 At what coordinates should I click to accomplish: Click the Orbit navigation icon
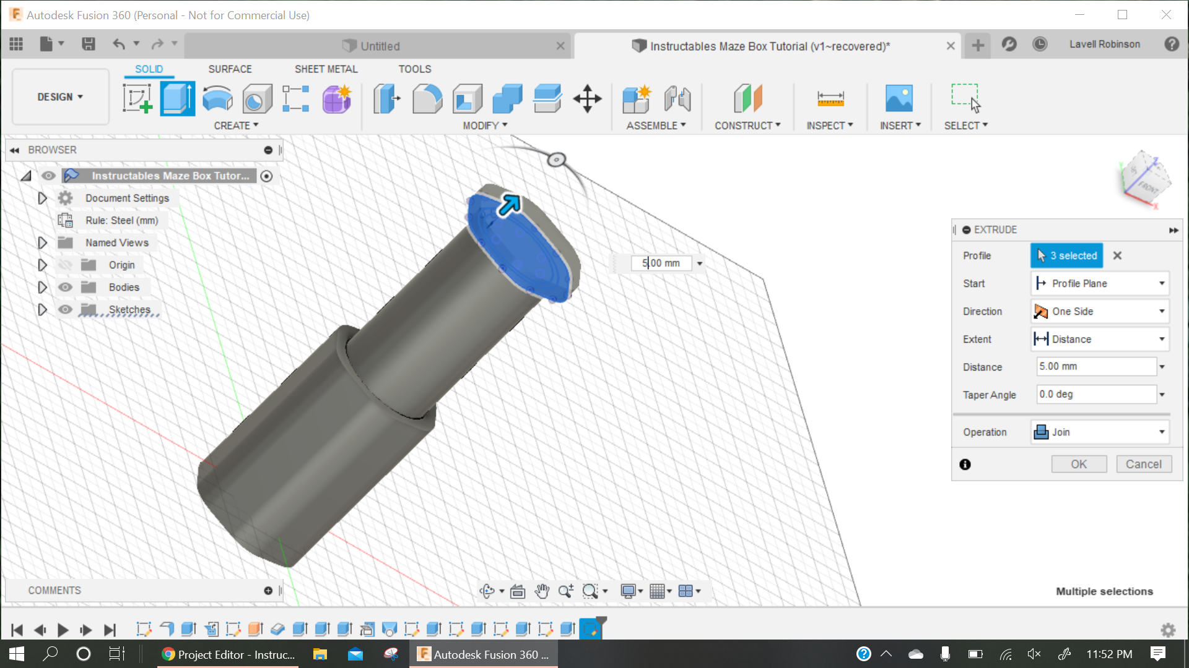(x=487, y=591)
